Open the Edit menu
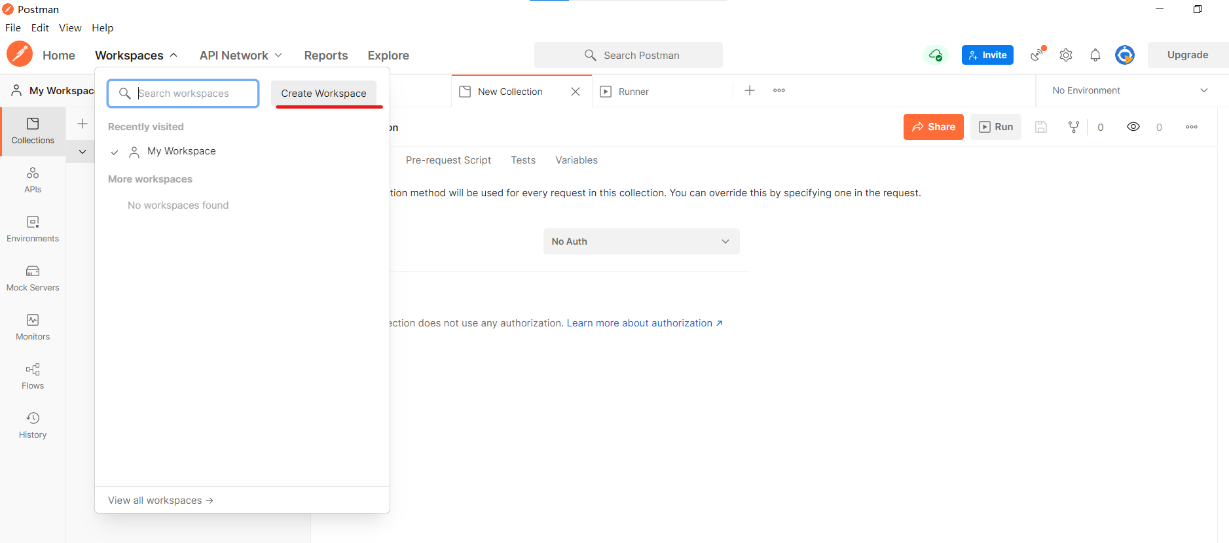 pos(40,27)
